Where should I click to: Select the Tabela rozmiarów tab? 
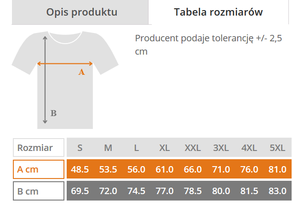coord(218,12)
